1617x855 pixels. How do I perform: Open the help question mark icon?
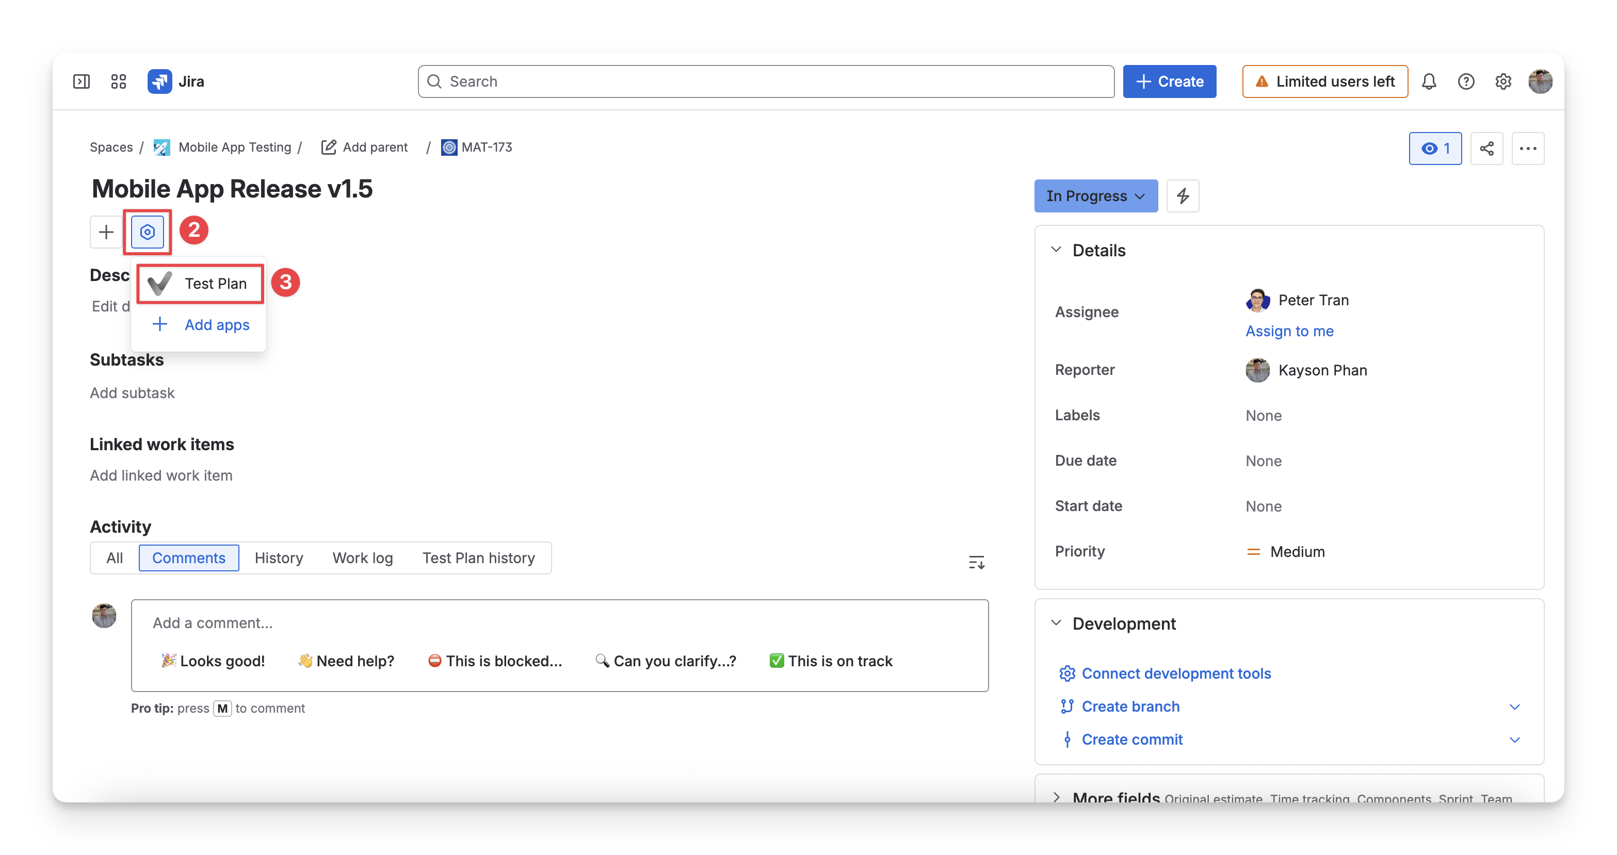click(1466, 81)
